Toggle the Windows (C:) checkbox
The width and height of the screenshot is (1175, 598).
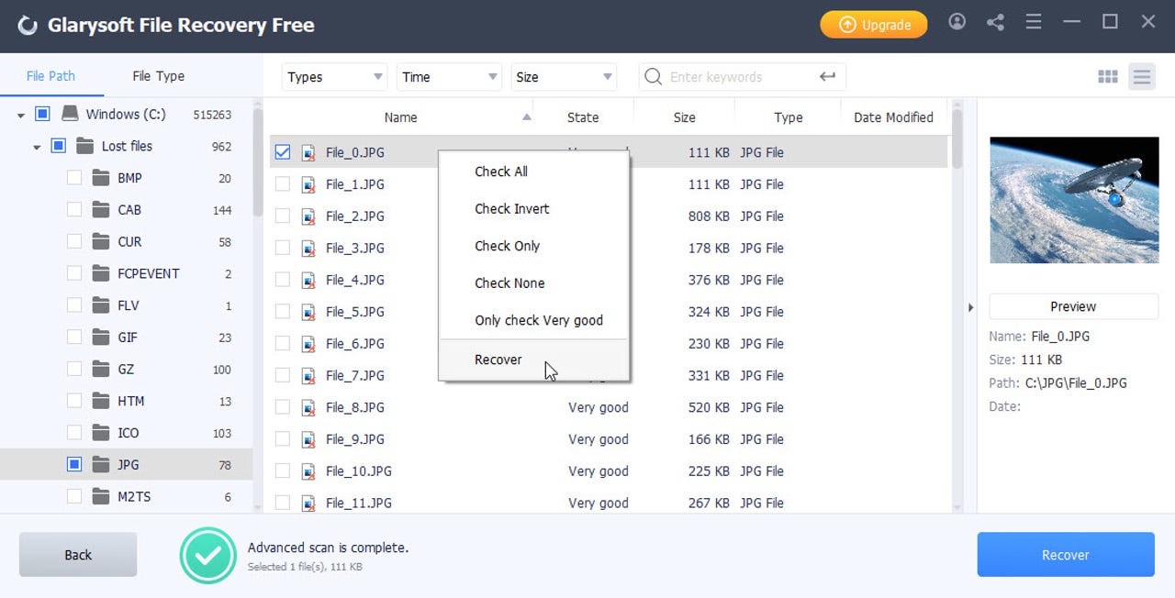tap(42, 115)
